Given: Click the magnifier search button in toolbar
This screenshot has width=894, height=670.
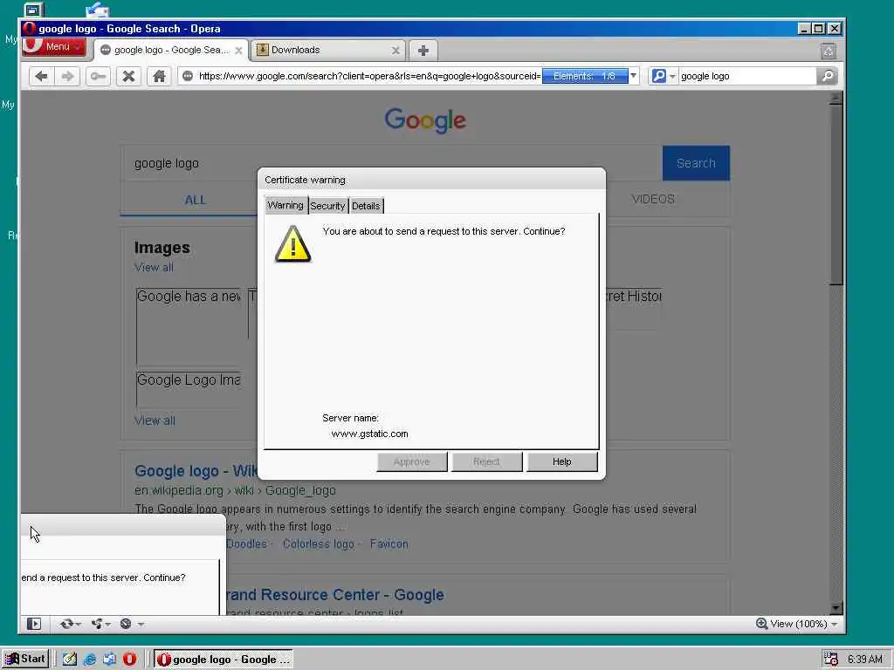Looking at the screenshot, I should tap(828, 76).
